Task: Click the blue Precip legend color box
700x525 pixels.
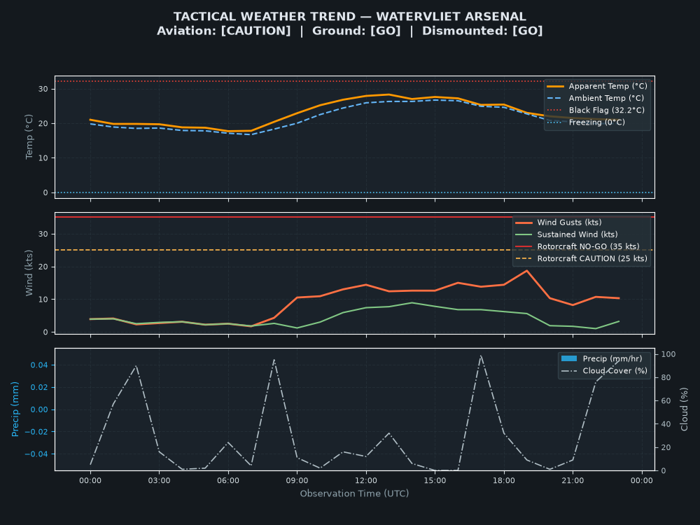Action: point(569,358)
